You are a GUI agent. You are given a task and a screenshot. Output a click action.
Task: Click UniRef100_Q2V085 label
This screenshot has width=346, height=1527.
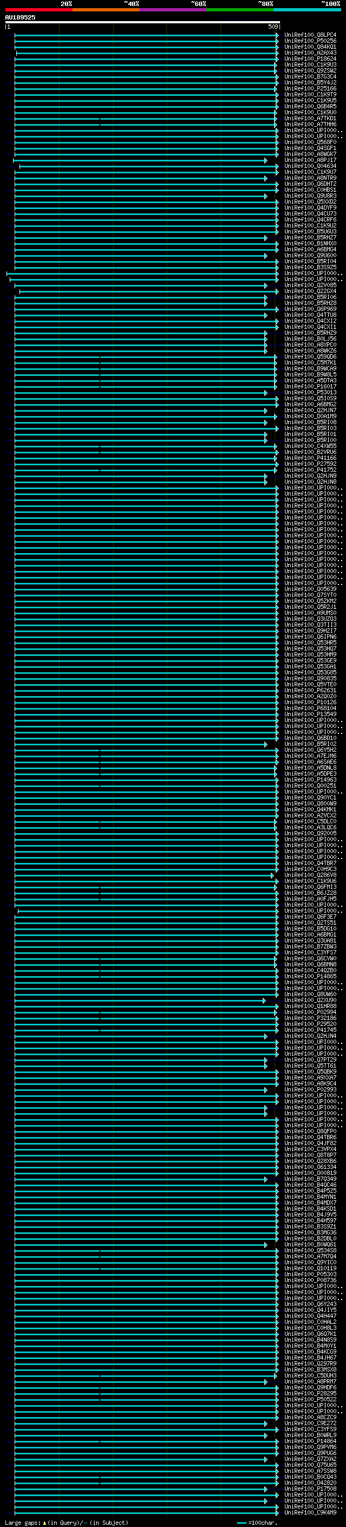(x=310, y=285)
